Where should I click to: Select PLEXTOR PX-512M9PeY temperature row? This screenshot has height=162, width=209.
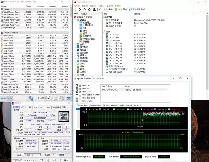click(x=125, y=69)
